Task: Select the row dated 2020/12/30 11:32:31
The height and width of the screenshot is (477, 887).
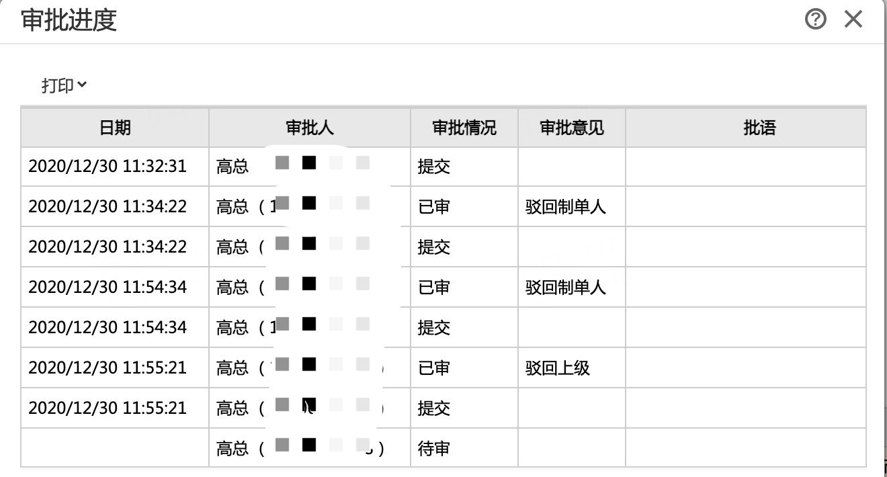Action: [443, 167]
